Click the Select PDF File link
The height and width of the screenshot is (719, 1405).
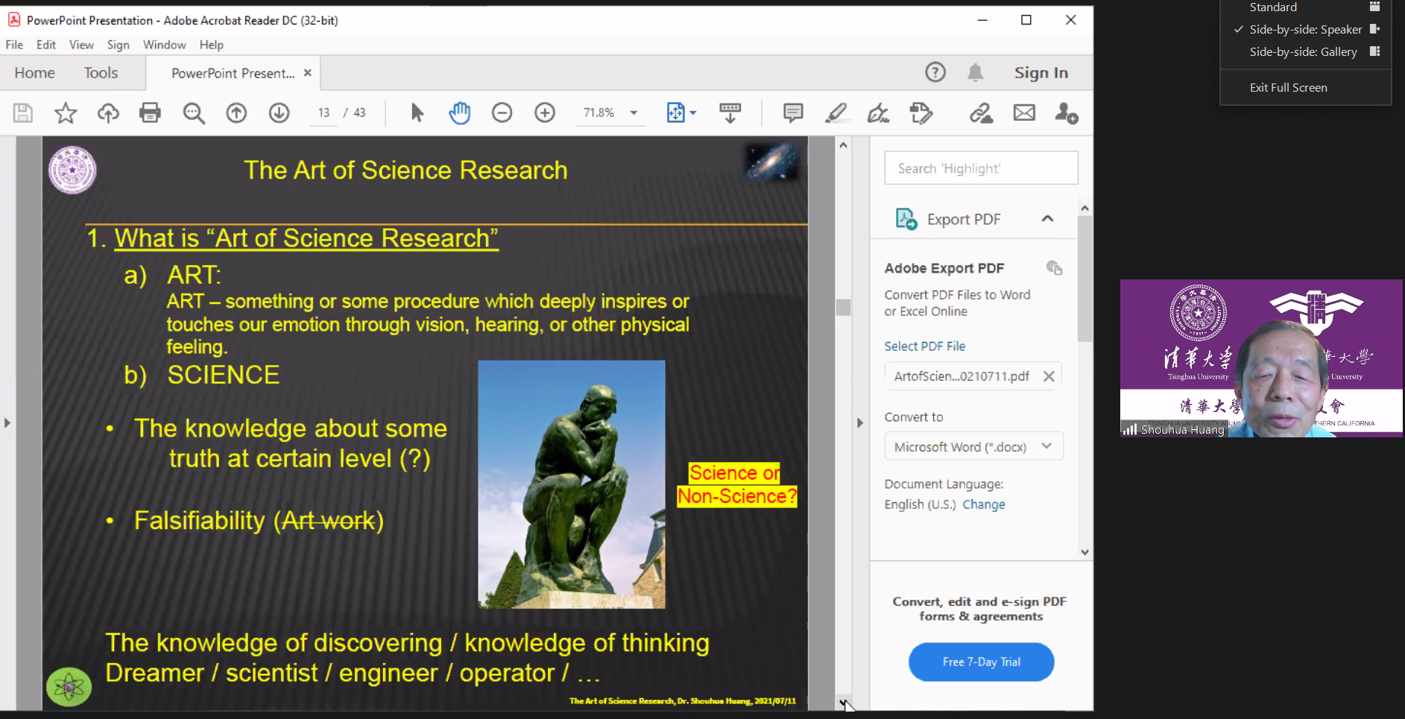tap(925, 346)
